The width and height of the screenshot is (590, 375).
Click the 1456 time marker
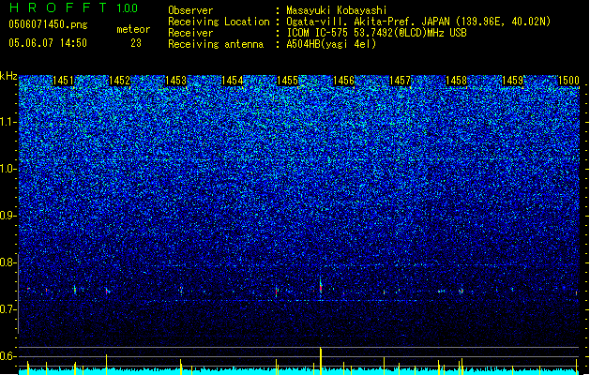343,81
